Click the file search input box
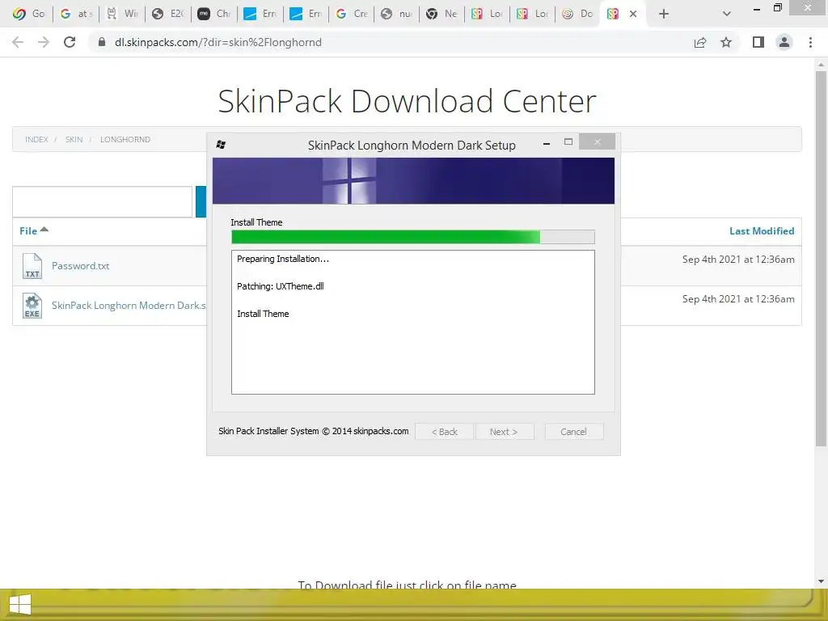The image size is (828, 621). tap(103, 201)
